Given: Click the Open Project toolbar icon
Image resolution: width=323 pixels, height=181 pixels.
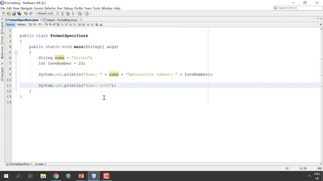Looking at the screenshot, I should pyautogui.click(x=14, y=14).
